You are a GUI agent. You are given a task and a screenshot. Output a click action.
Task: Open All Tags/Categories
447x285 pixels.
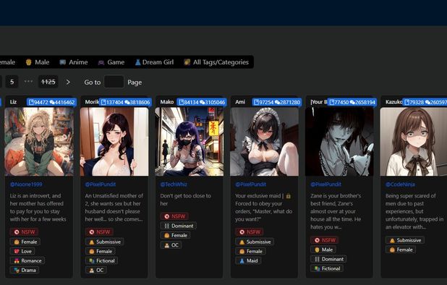[x=216, y=62]
